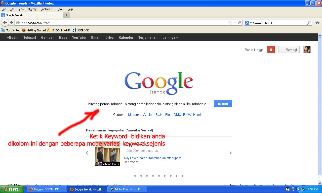Screen dimensions: 322x193
Task: Click the Ray Lewis trending title
Action: coord(136,144)
